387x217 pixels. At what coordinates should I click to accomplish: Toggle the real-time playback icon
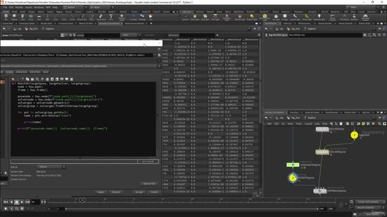tap(6, 209)
